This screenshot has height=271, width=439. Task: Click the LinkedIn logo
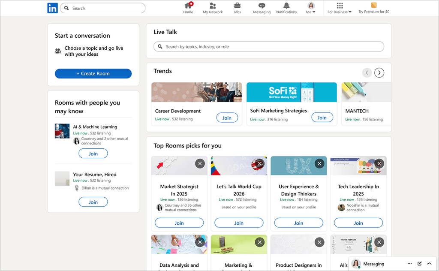52,8
